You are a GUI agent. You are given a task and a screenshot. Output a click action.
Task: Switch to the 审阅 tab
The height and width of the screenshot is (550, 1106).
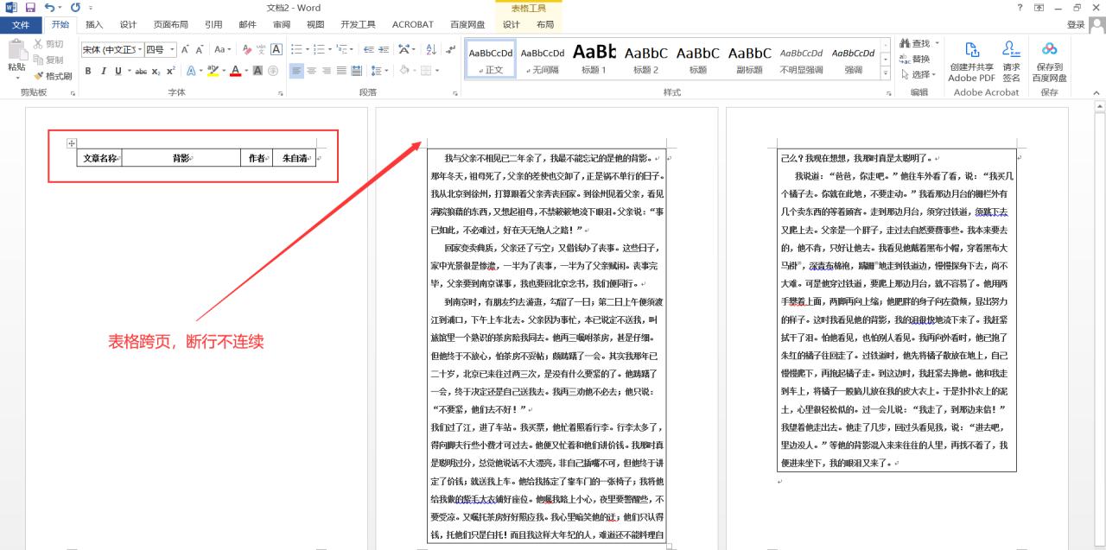click(282, 24)
